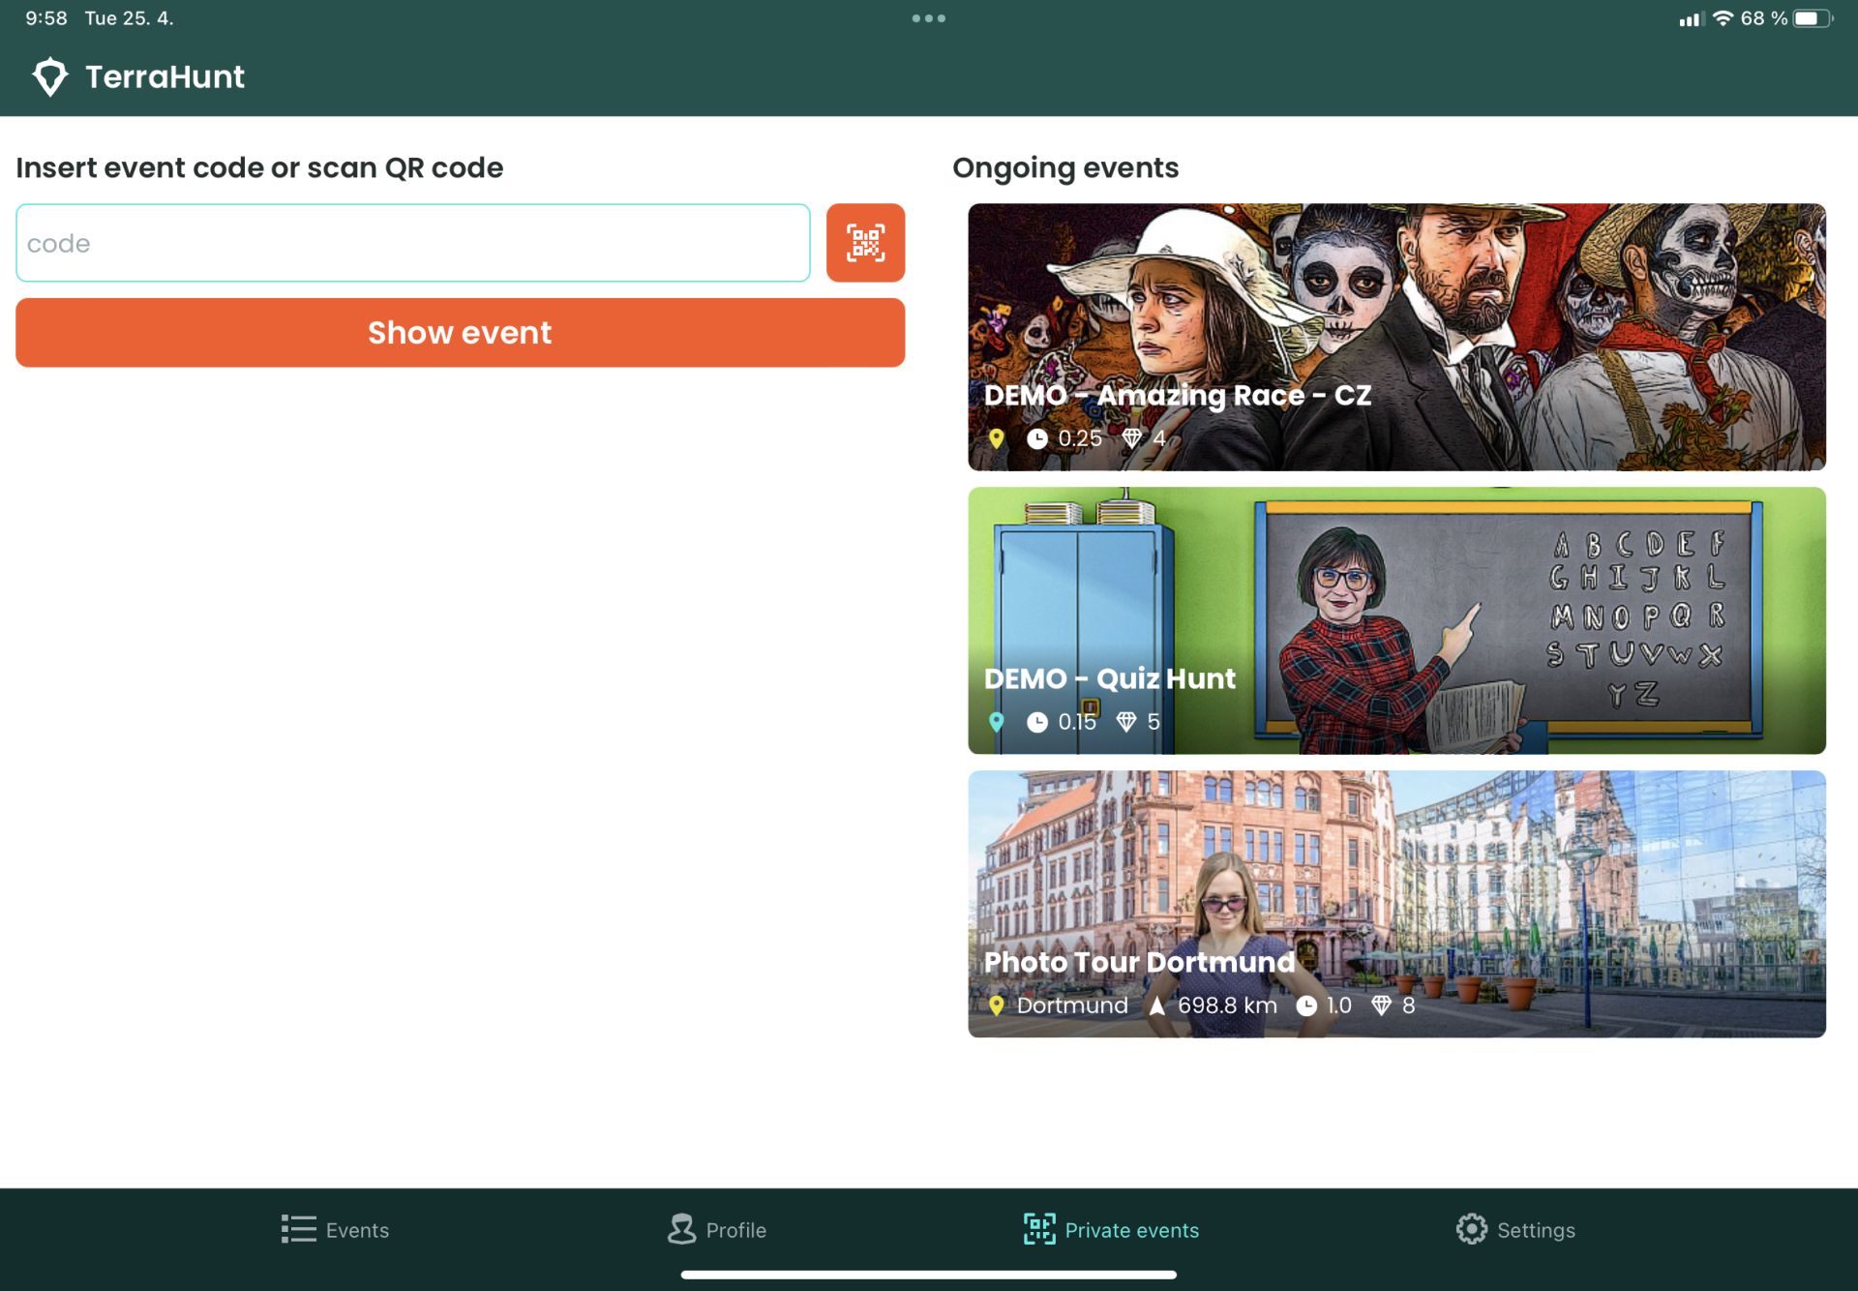
Task: Open the Profile tab
Action: (x=716, y=1229)
